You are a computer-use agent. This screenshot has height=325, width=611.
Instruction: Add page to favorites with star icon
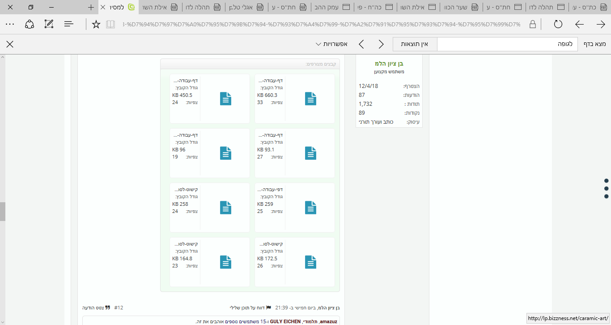[x=96, y=24]
